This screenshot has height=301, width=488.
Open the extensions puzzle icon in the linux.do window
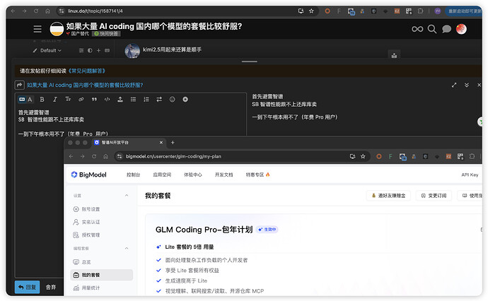click(421, 11)
